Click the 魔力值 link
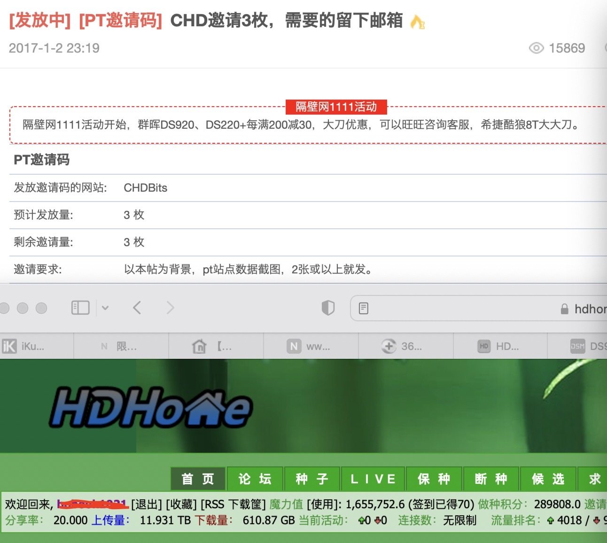This screenshot has width=607, height=543. tap(286, 504)
